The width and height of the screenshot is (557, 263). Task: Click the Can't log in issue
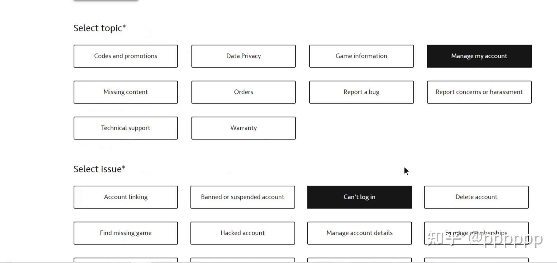tap(359, 197)
